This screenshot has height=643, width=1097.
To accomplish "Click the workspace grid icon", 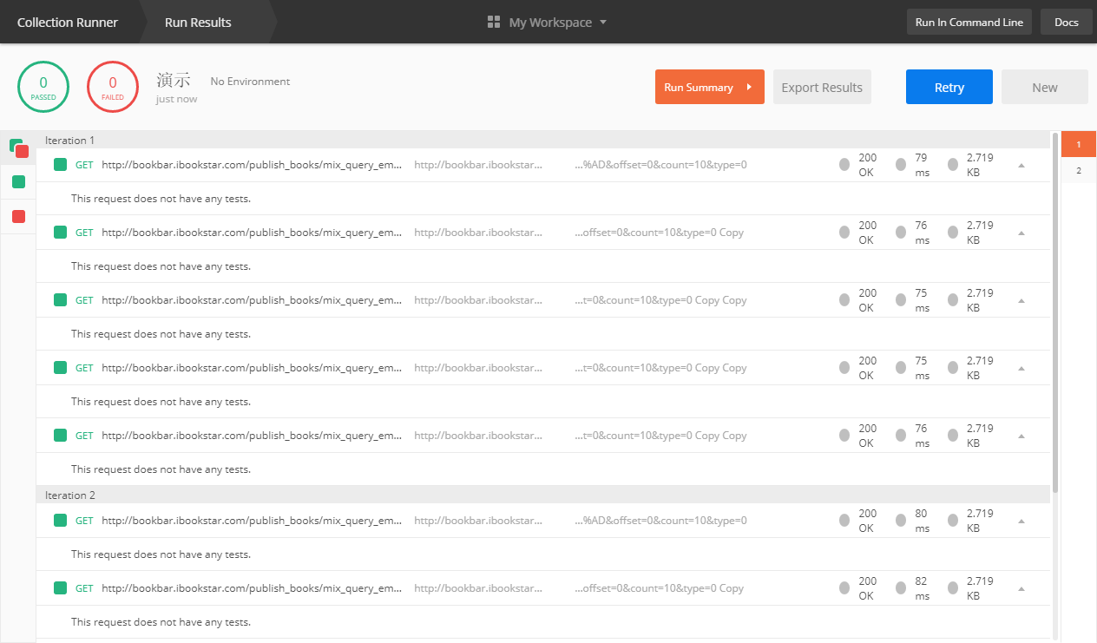I will [x=495, y=23].
